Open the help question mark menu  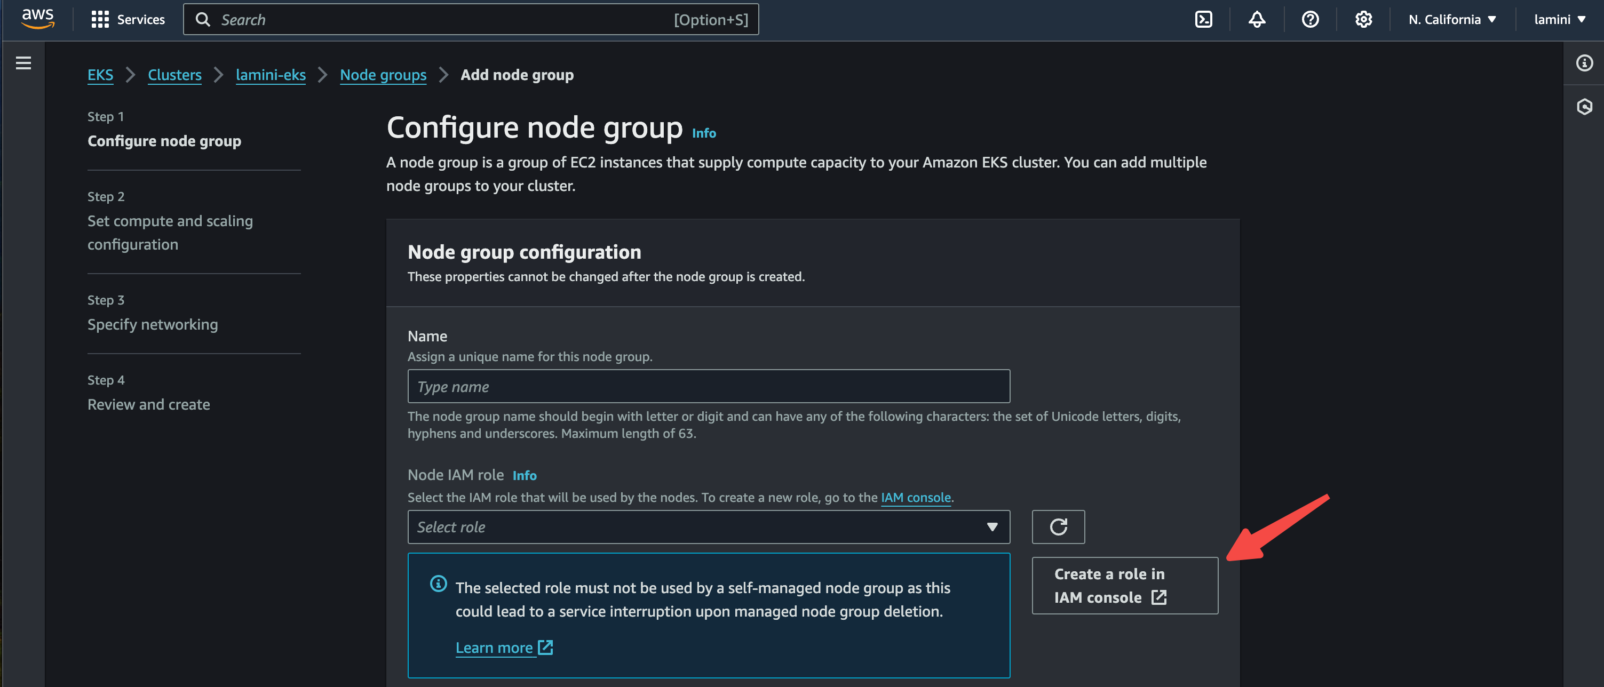click(1309, 19)
